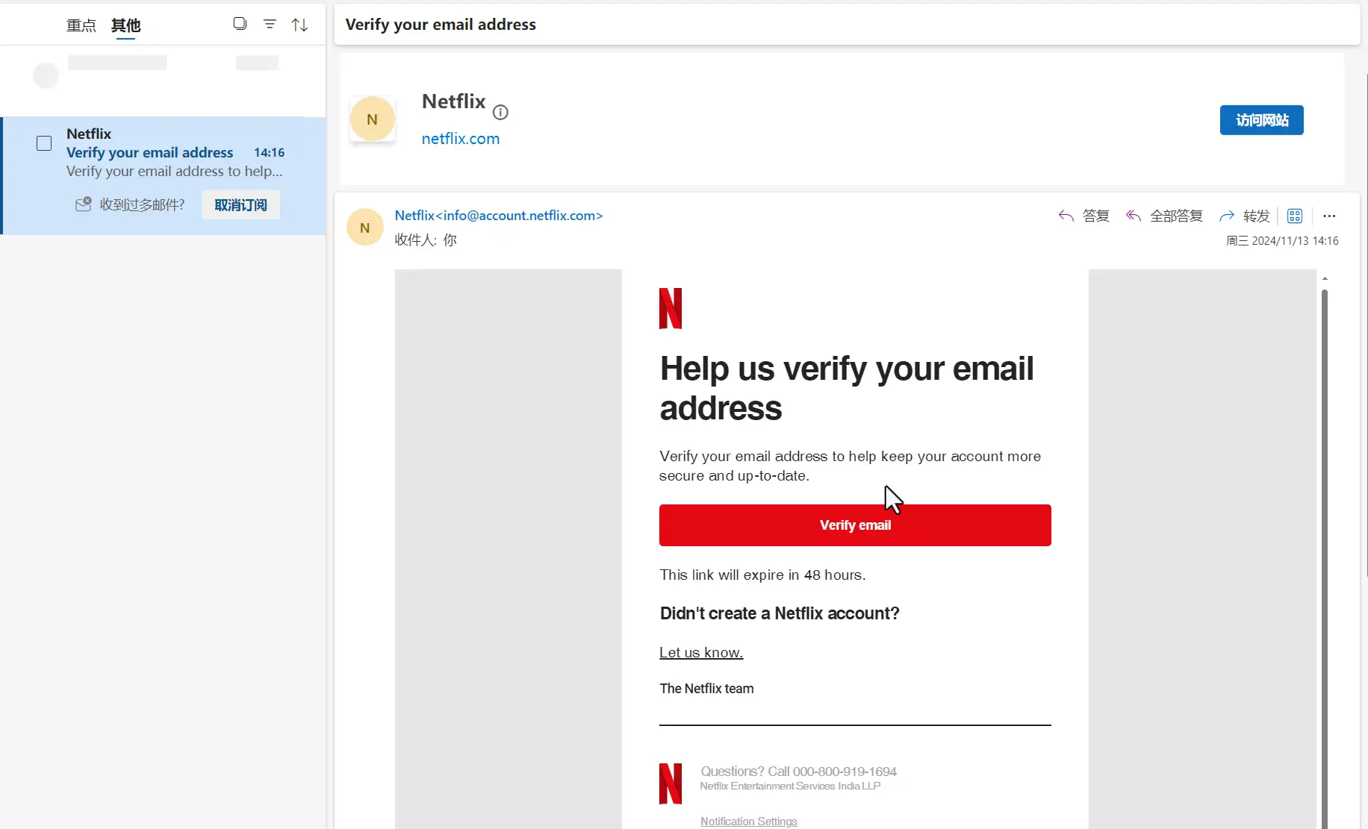Open the apps grid icon in message toolbar
Screen dimensions: 1368x829
coord(1295,216)
